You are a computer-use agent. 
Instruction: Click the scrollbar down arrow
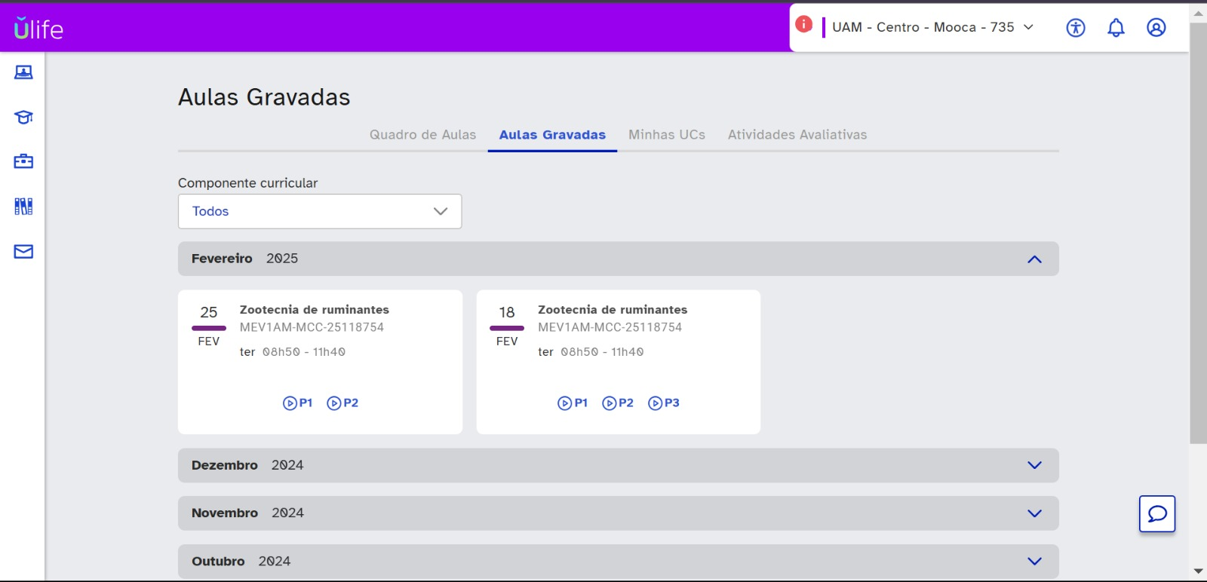pos(1198,571)
